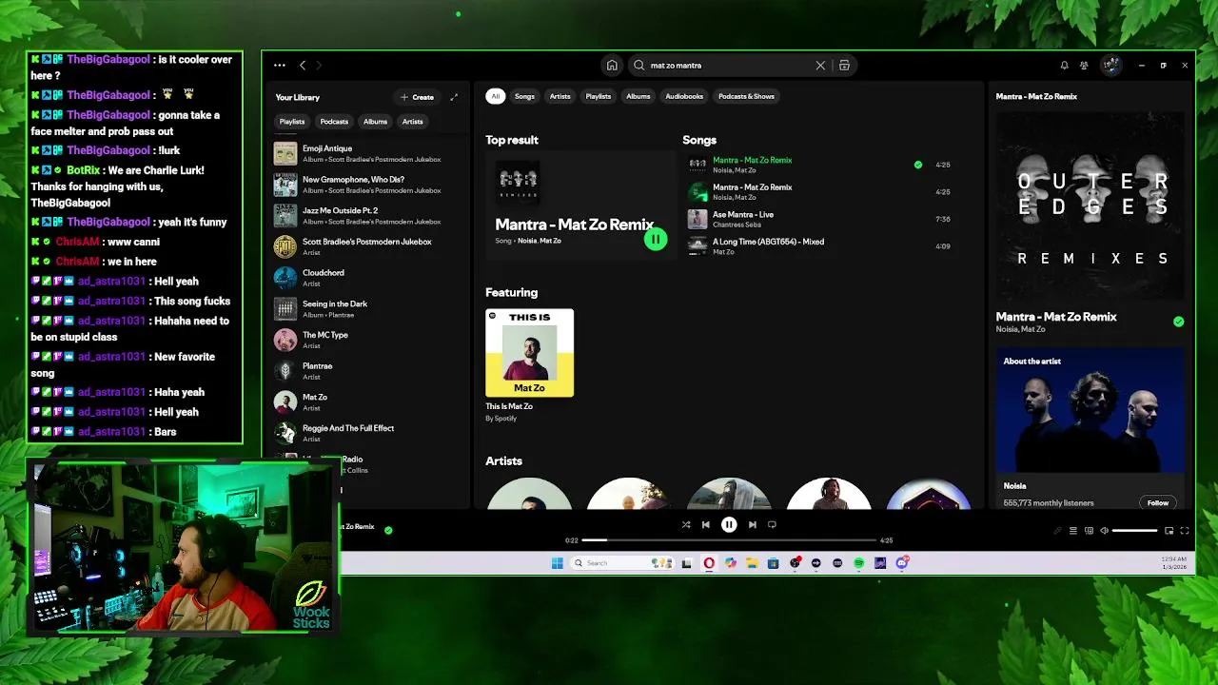Pause playback in the bottom player bar
Image resolution: width=1218 pixels, height=685 pixels.
click(729, 524)
